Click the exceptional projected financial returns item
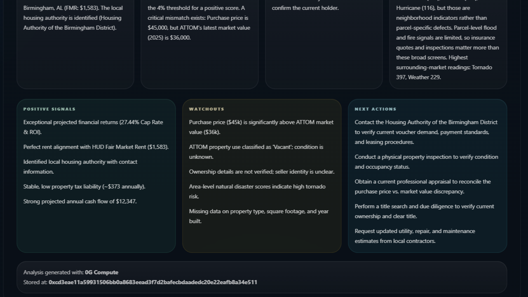 93,127
